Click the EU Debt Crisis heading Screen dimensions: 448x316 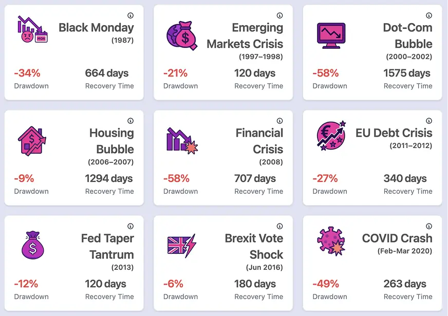tap(394, 133)
